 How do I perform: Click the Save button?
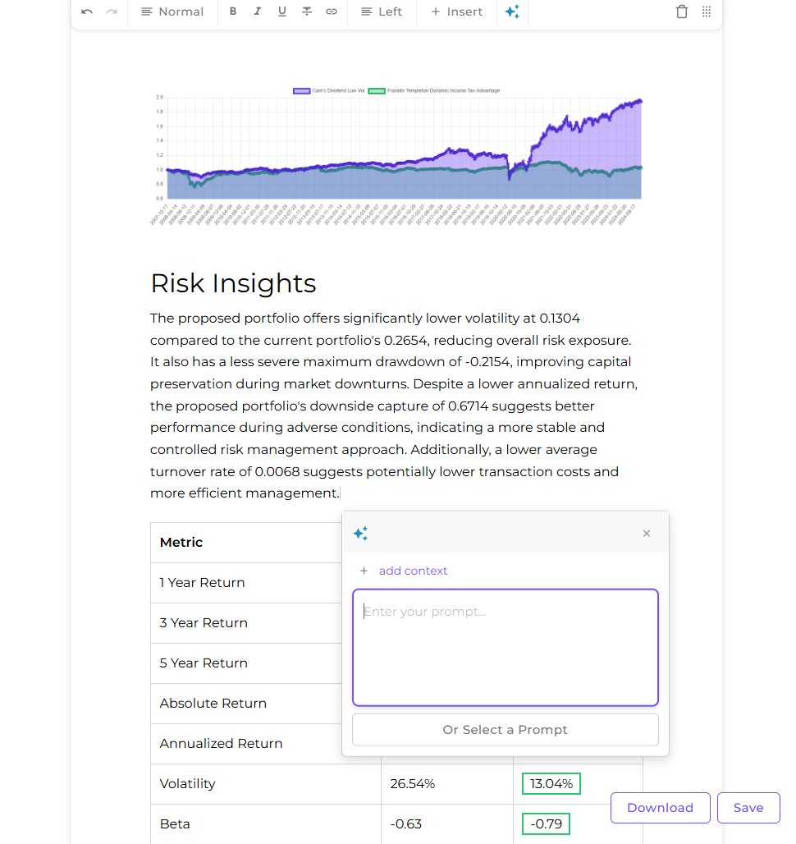click(748, 807)
